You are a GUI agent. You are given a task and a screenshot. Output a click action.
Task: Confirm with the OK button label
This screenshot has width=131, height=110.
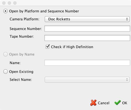click(x=125, y=103)
